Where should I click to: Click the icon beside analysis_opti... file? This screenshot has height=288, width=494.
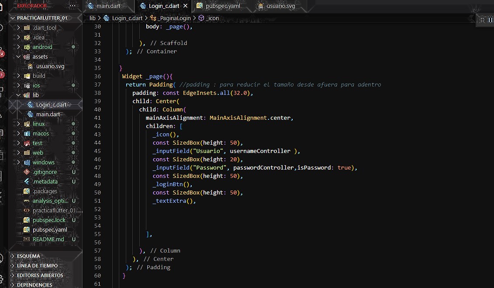pos(27,201)
